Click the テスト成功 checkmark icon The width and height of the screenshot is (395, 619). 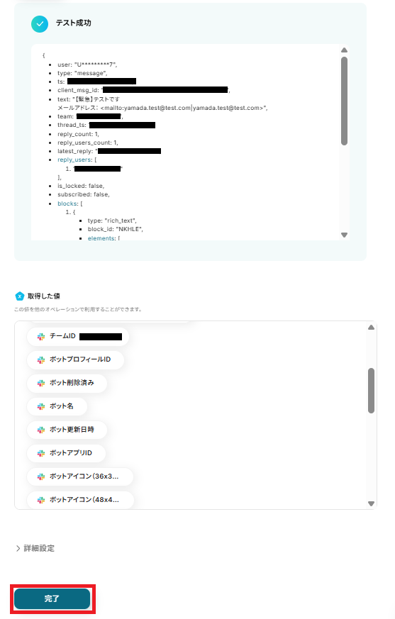(x=40, y=23)
